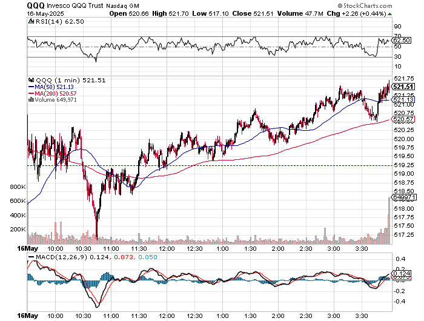The width and height of the screenshot is (424, 321).
Task: Click the 12:00 label under price panel
Action: (x=167, y=249)
